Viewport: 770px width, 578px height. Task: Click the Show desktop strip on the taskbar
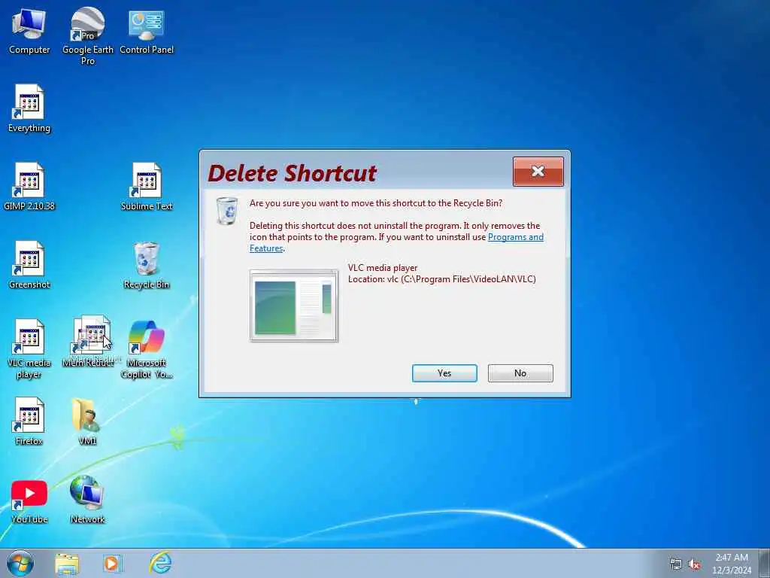[x=765, y=563]
